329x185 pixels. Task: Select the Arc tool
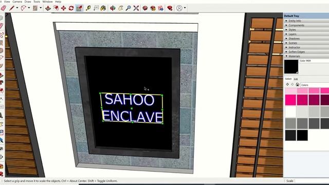pos(24,8)
